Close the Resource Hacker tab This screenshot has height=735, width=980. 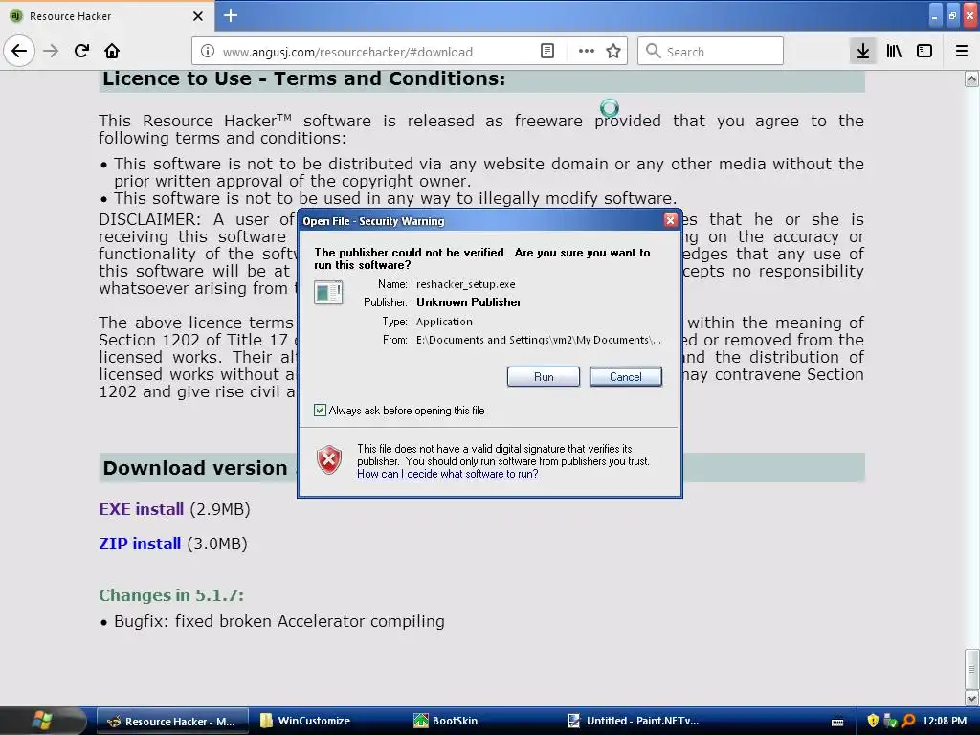(x=198, y=16)
